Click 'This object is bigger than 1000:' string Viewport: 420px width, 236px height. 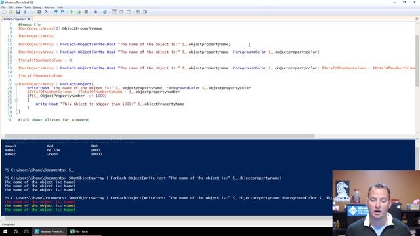point(98,104)
